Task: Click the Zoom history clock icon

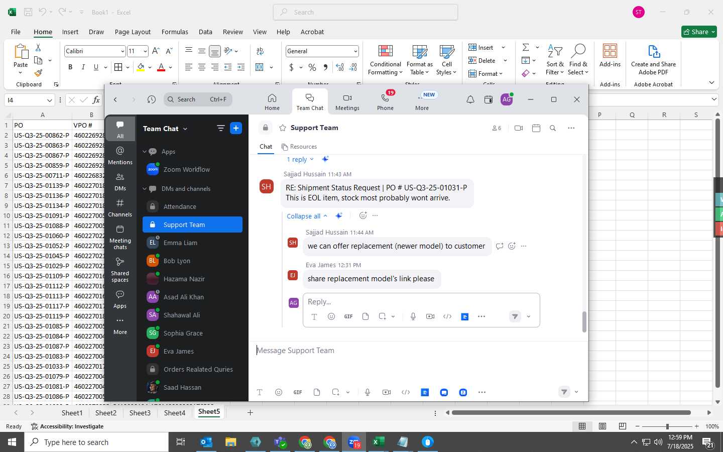Action: tap(152, 99)
